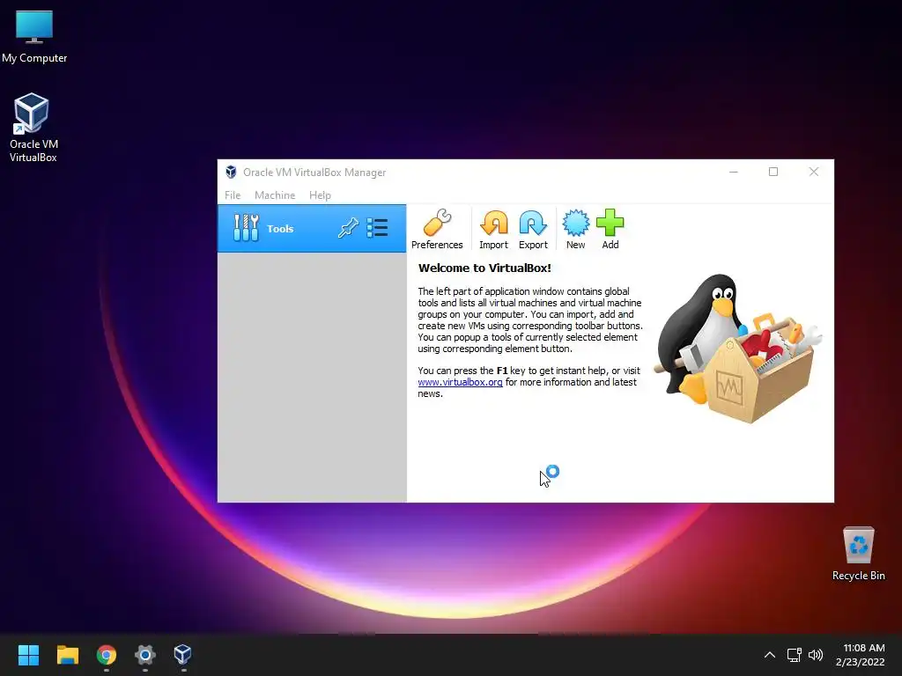The width and height of the screenshot is (902, 676).
Task: Select the Tools item in sidebar
Action: pyautogui.click(x=311, y=228)
